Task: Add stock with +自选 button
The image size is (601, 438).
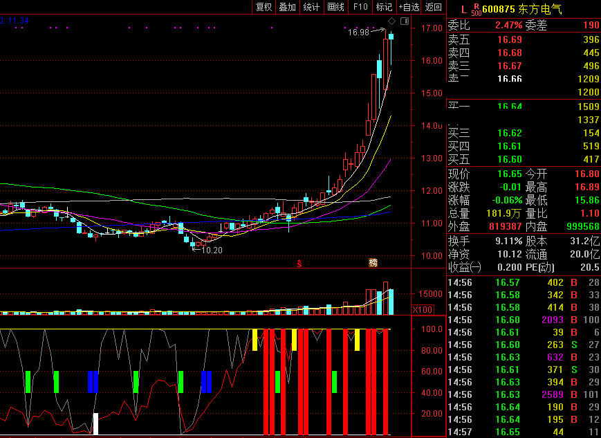Action: 409,7
